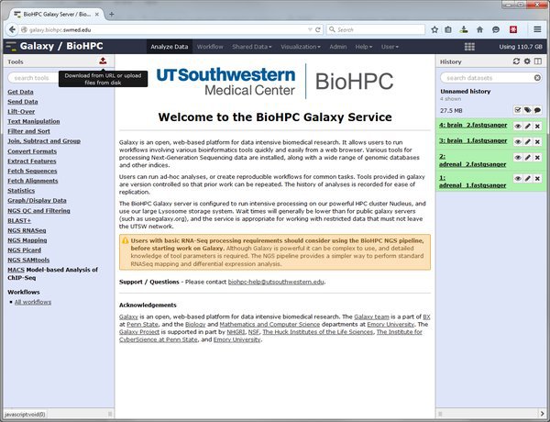Open the browser hamburger menu

(537, 29)
